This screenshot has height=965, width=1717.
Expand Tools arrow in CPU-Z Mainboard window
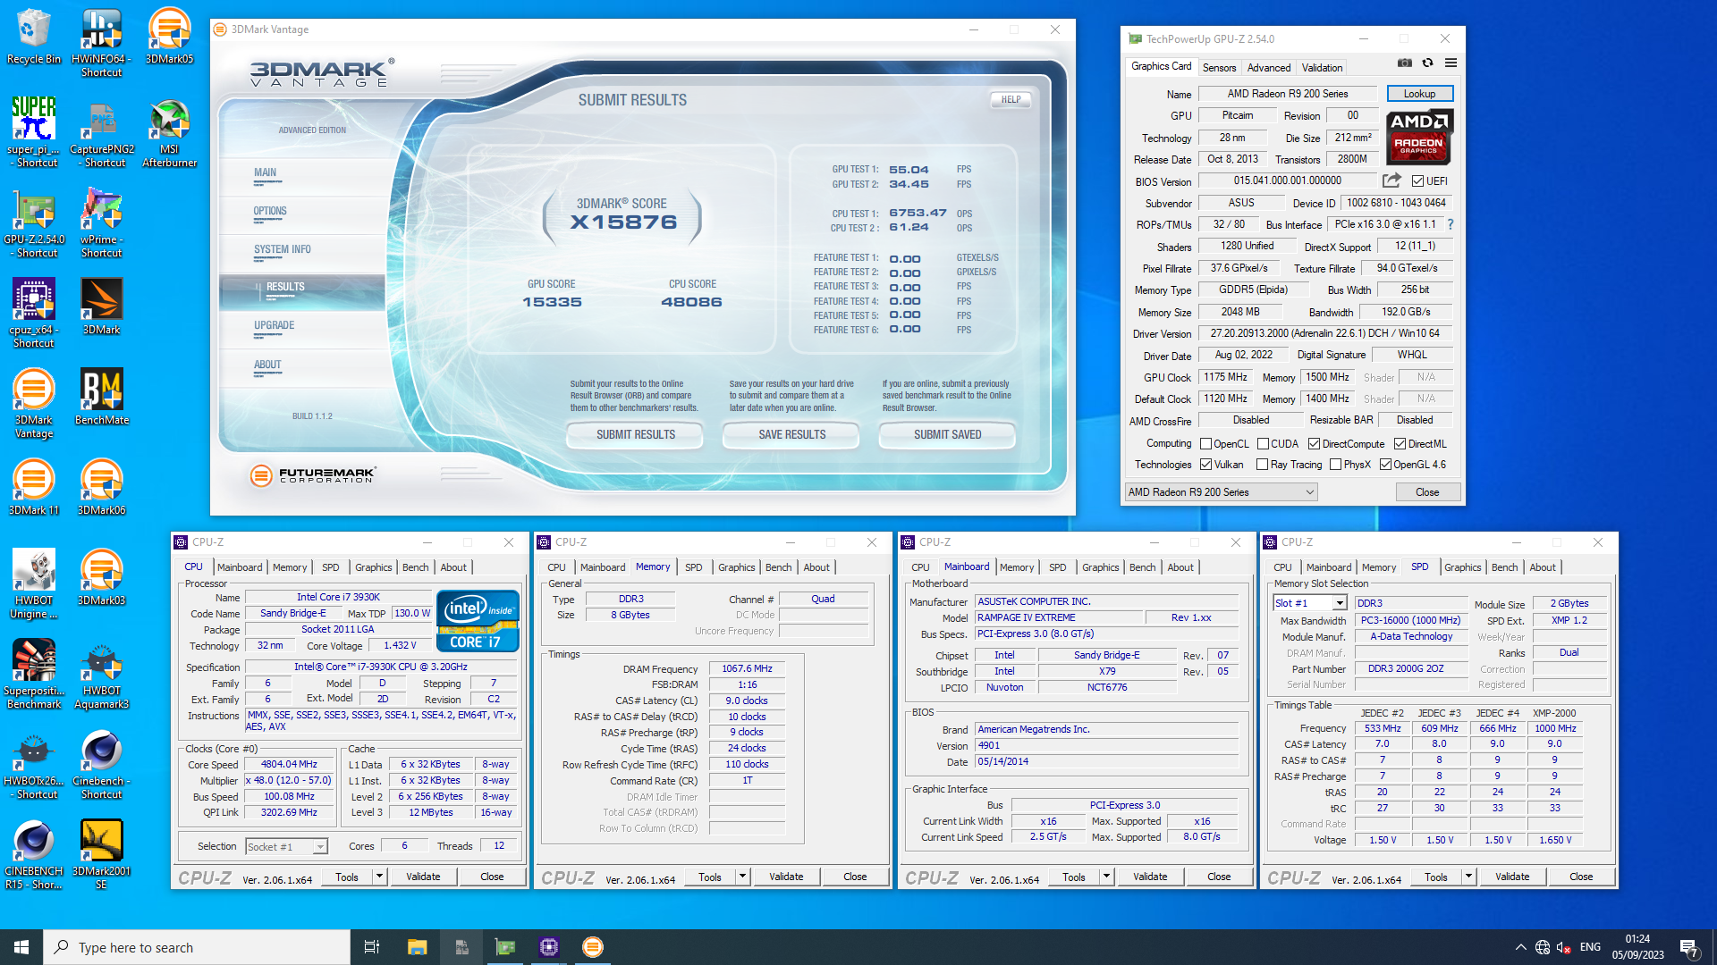click(x=1106, y=877)
